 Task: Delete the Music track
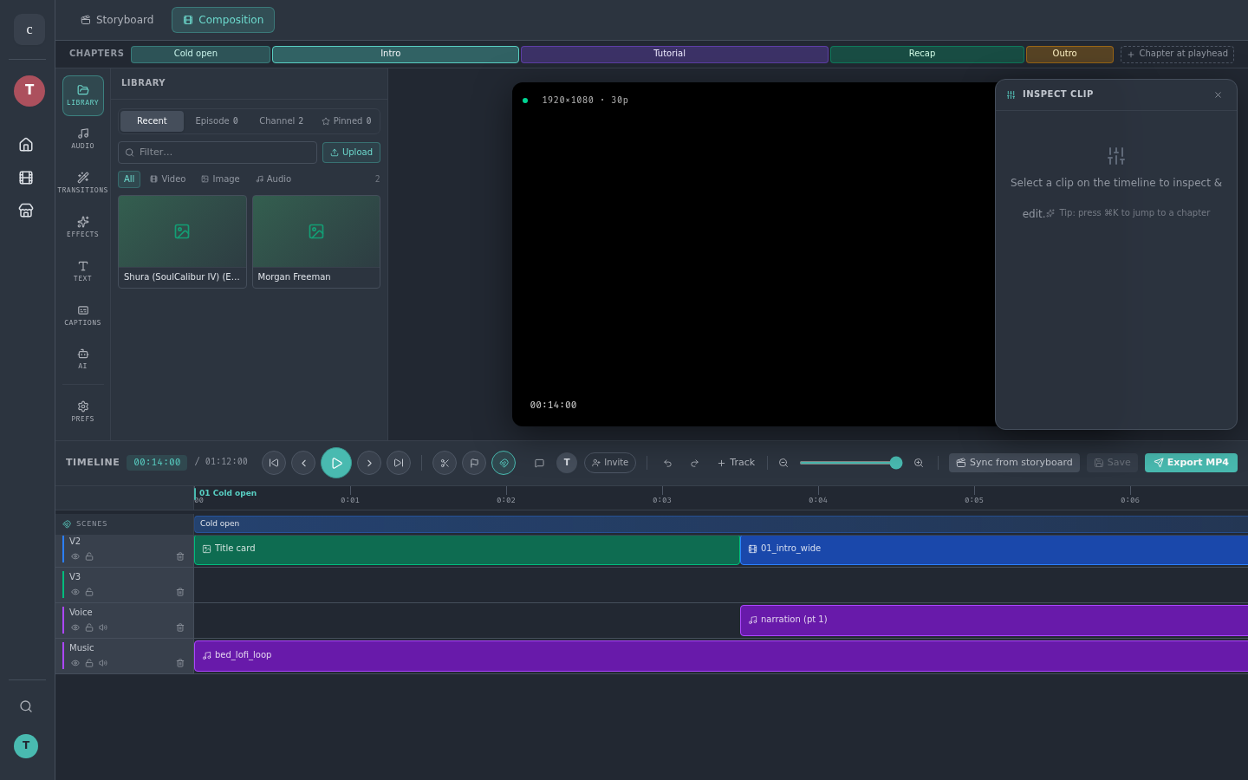[x=180, y=663]
